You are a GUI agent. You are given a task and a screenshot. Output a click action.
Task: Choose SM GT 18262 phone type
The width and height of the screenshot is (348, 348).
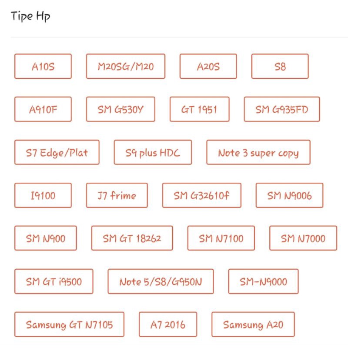[x=132, y=238]
